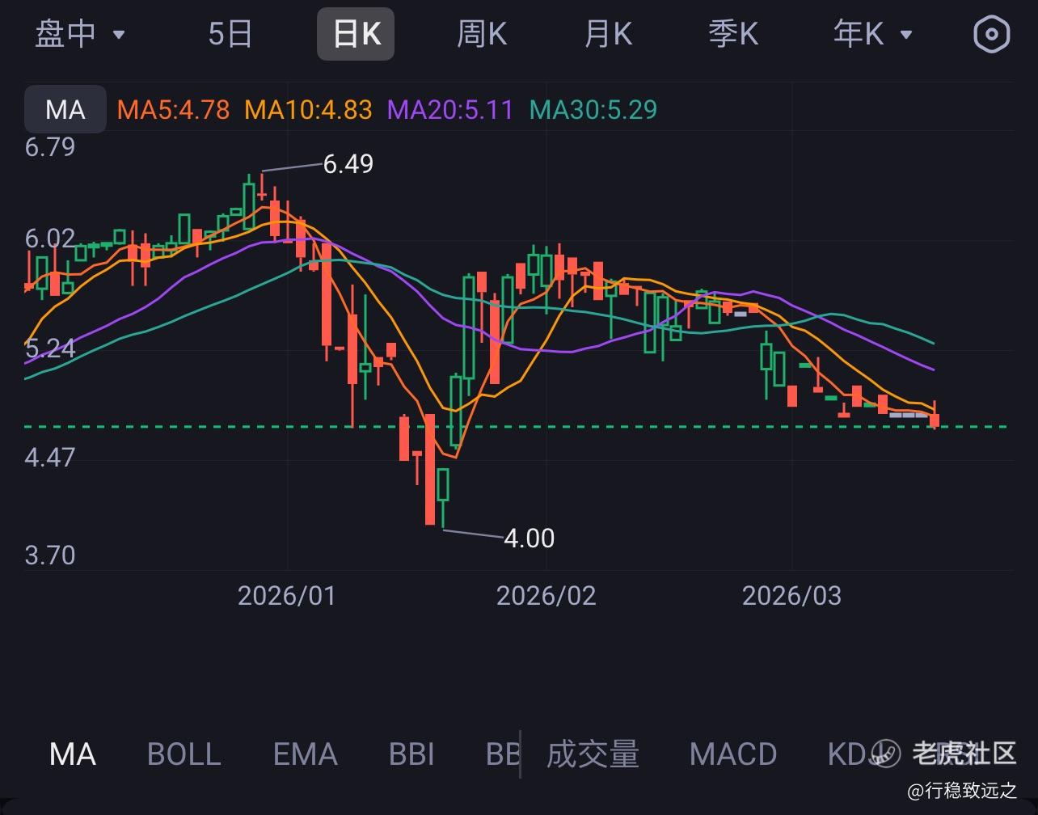The width and height of the screenshot is (1038, 815).
Task: Switch to the 5日 chart view
Action: (x=230, y=34)
